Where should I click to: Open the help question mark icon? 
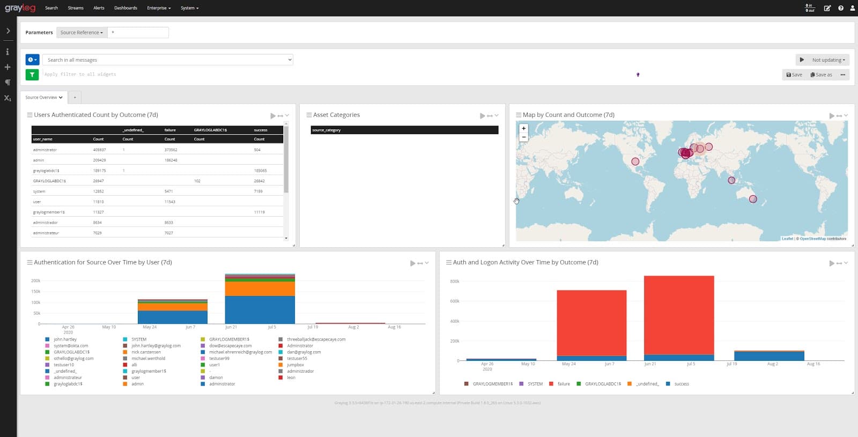[x=840, y=8]
